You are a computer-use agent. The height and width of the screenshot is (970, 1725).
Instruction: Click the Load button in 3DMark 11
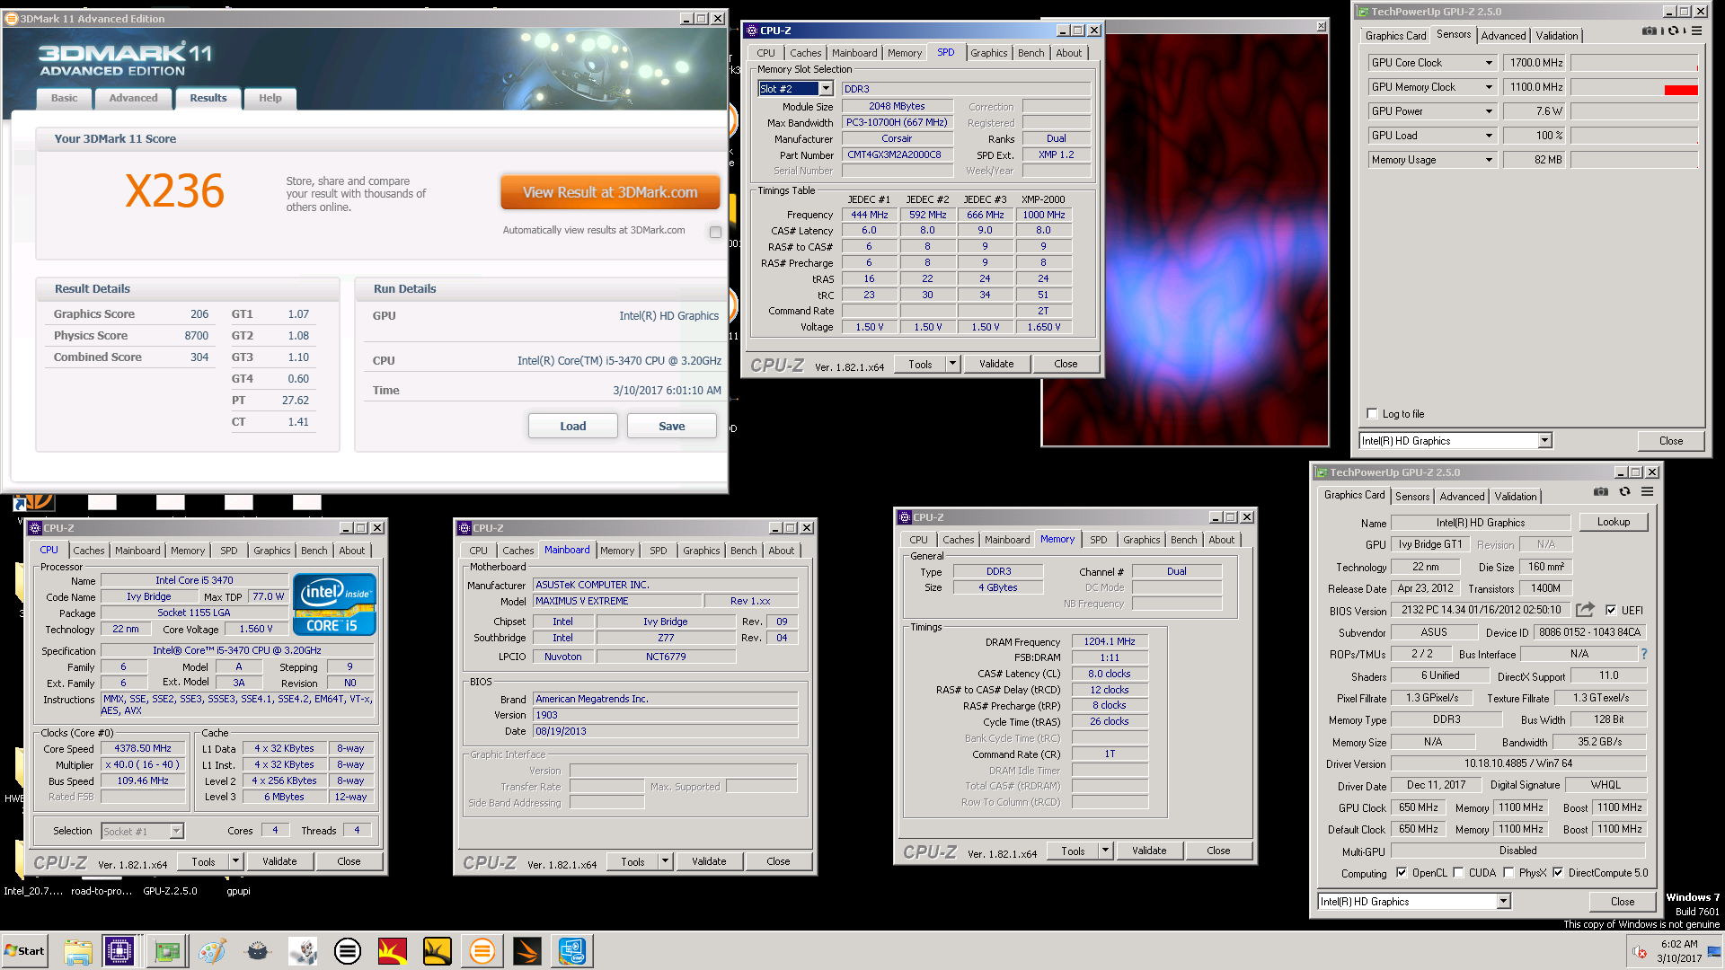(573, 426)
